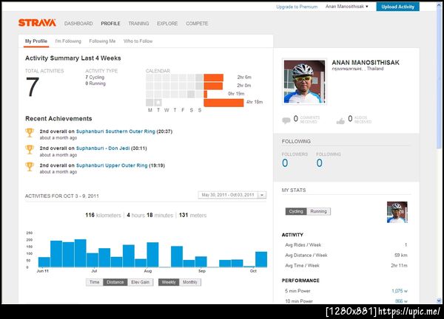Click the 2hr 6m calendar bar

point(214,78)
